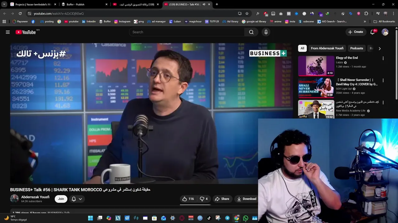
Task: Open Opera browser from the taskbar
Action: click(182, 218)
